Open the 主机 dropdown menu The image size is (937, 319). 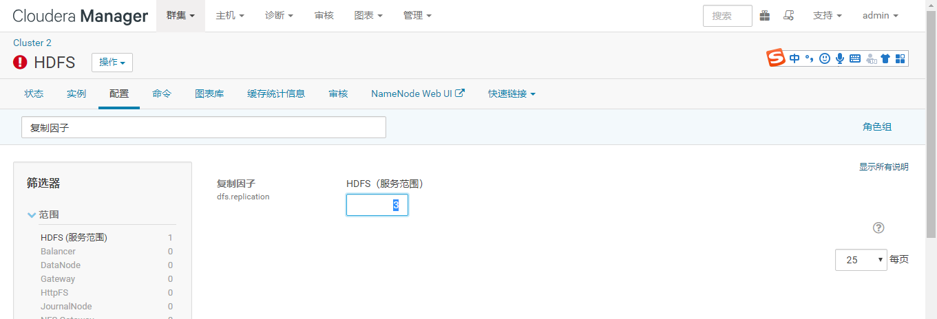[230, 15]
